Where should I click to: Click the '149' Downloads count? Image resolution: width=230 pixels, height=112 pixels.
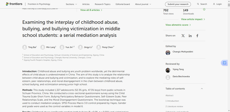[x=186, y=10]
